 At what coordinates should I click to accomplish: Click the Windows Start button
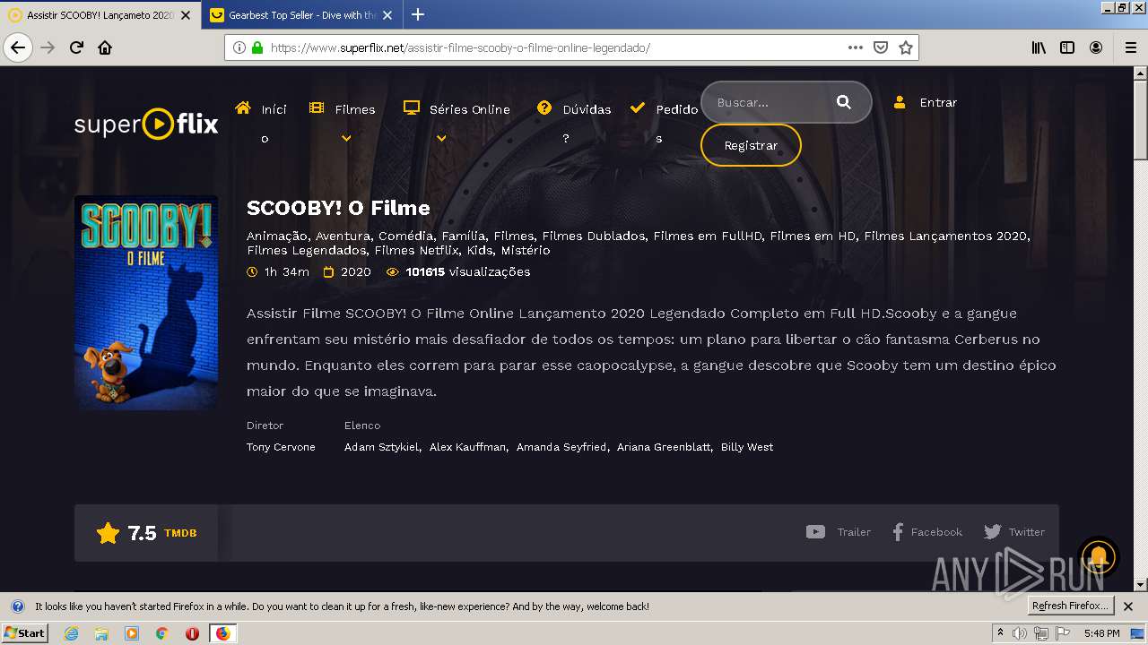click(x=24, y=633)
